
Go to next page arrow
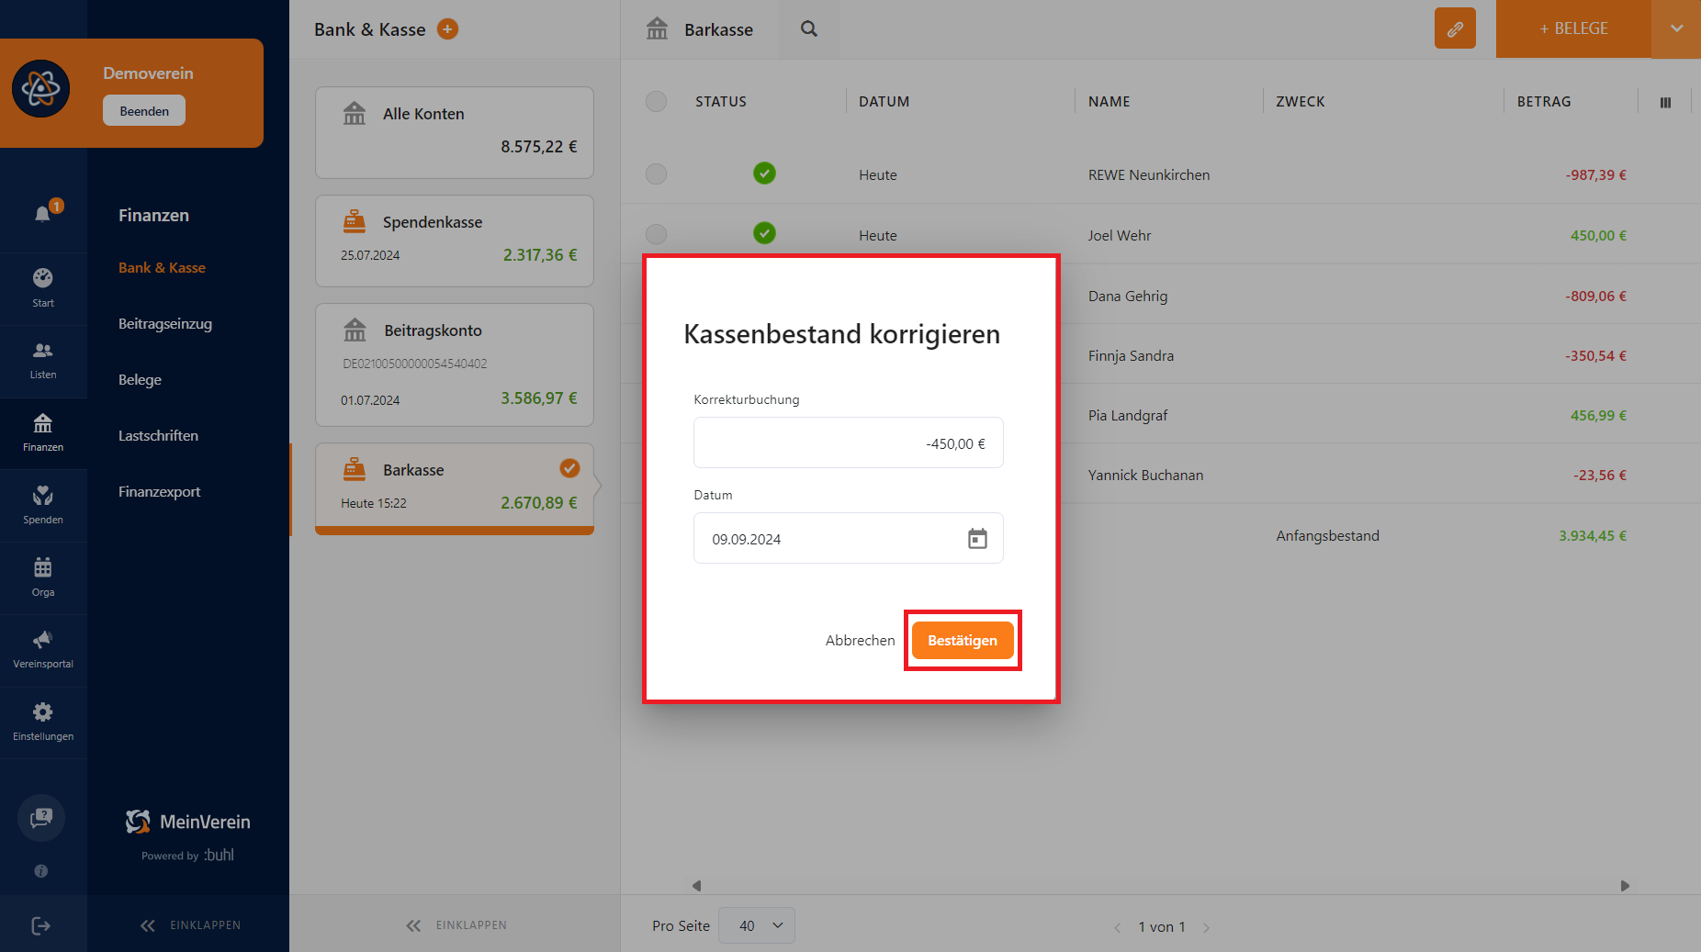point(1206,927)
